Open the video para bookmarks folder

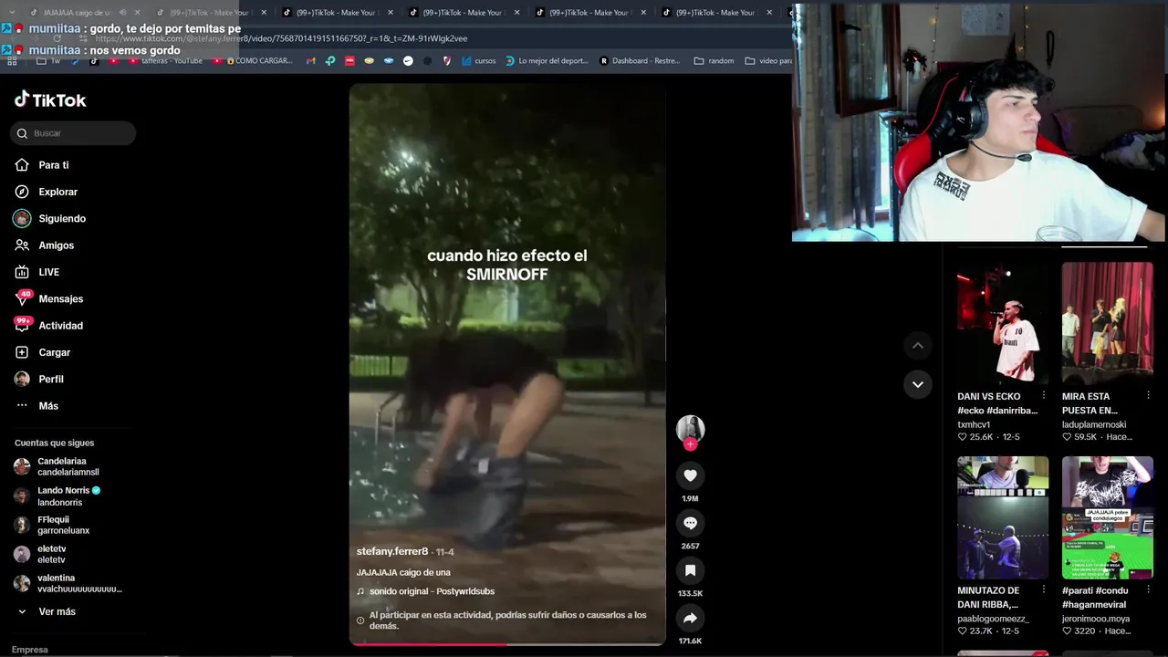(x=768, y=61)
